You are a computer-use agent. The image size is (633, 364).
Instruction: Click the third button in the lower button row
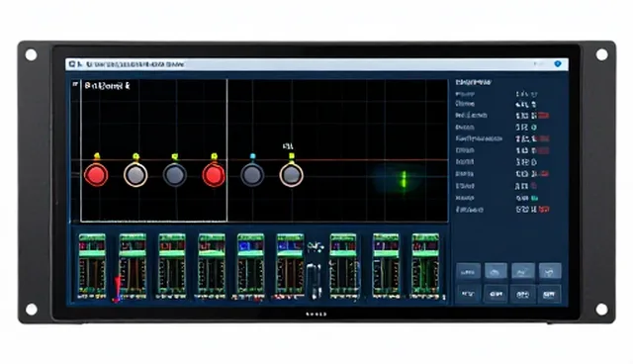tap(523, 294)
